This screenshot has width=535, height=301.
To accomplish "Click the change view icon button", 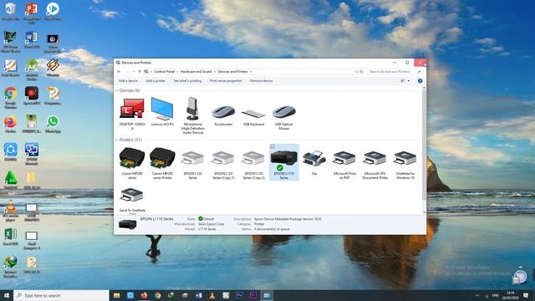I will (403, 81).
